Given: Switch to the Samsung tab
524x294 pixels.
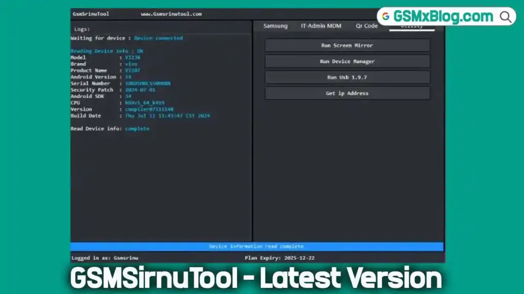Looking at the screenshot, I should point(275,26).
